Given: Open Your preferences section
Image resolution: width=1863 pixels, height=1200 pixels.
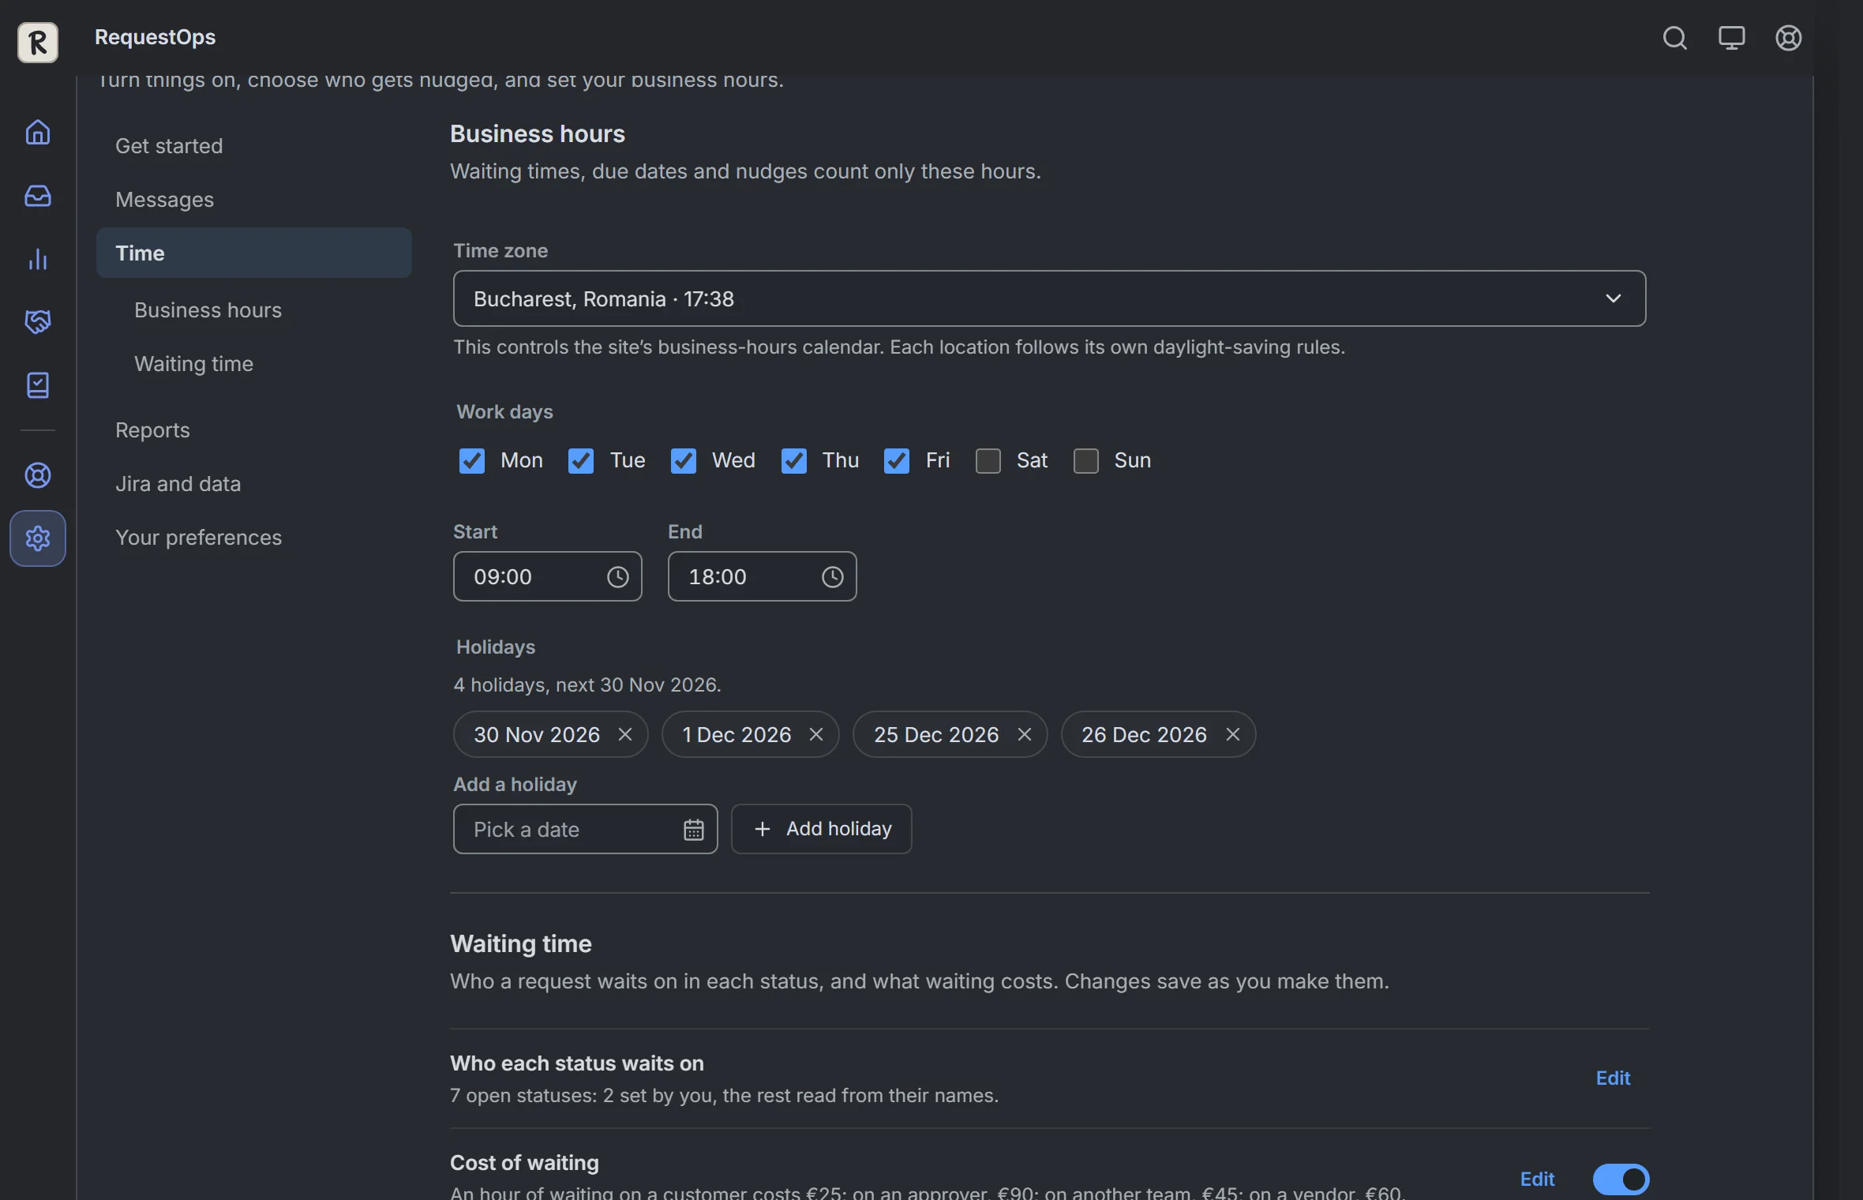Looking at the screenshot, I should 253,537.
